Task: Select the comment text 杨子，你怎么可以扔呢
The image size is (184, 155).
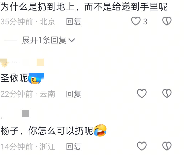Action: pos(47,131)
